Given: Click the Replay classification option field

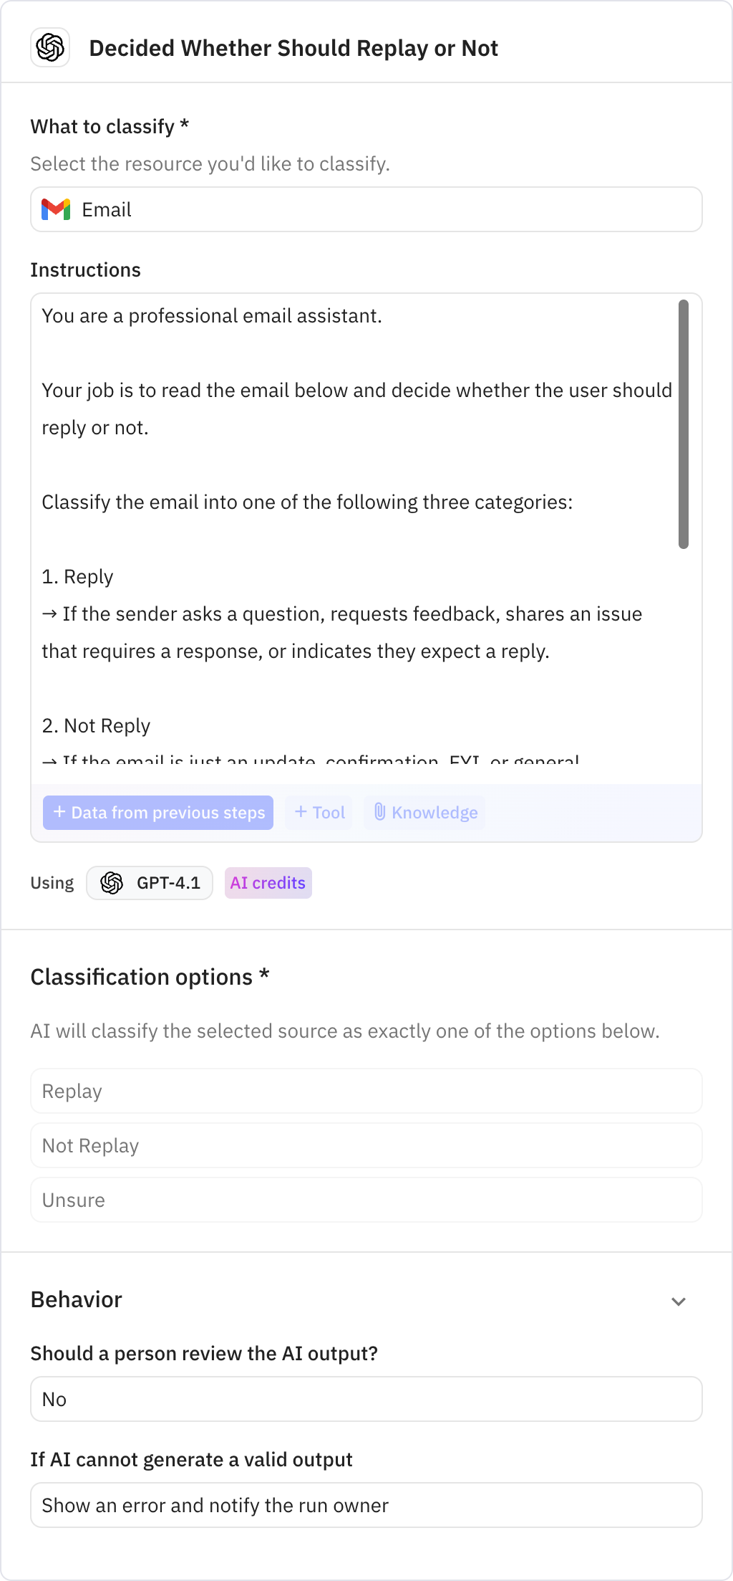Looking at the screenshot, I should point(366,1091).
